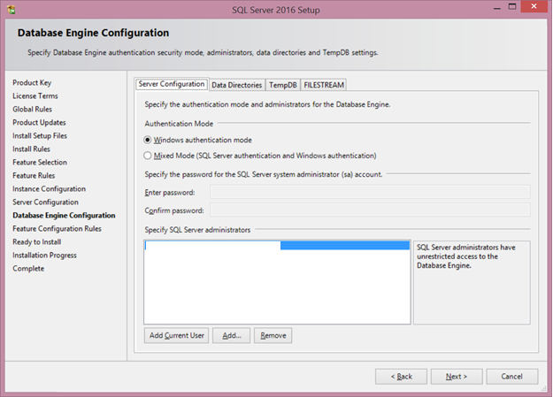Click Ready to Install step
The width and height of the screenshot is (553, 397).
[x=37, y=242]
